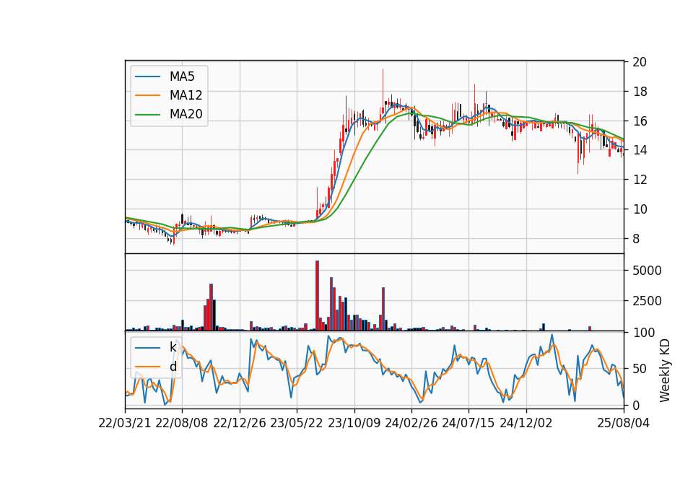Click the 23/10/09 date tick label
693x498 pixels.
coord(354,423)
